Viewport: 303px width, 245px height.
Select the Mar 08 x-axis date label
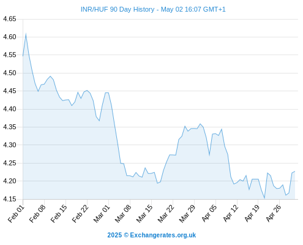click(124, 214)
